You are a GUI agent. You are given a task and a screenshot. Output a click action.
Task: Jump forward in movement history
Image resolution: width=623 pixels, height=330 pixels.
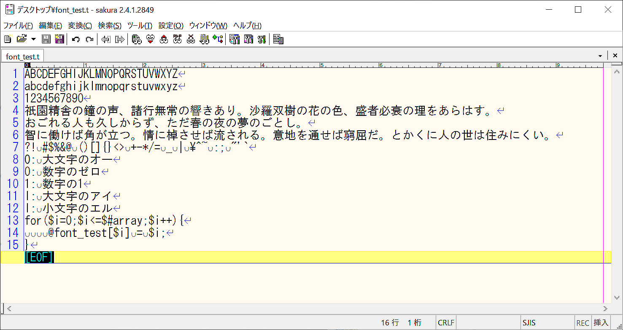(120, 40)
